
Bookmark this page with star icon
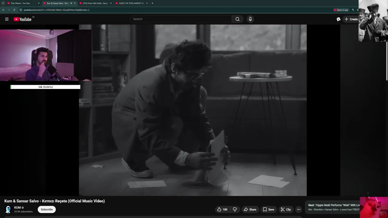pyautogui.click(x=358, y=10)
